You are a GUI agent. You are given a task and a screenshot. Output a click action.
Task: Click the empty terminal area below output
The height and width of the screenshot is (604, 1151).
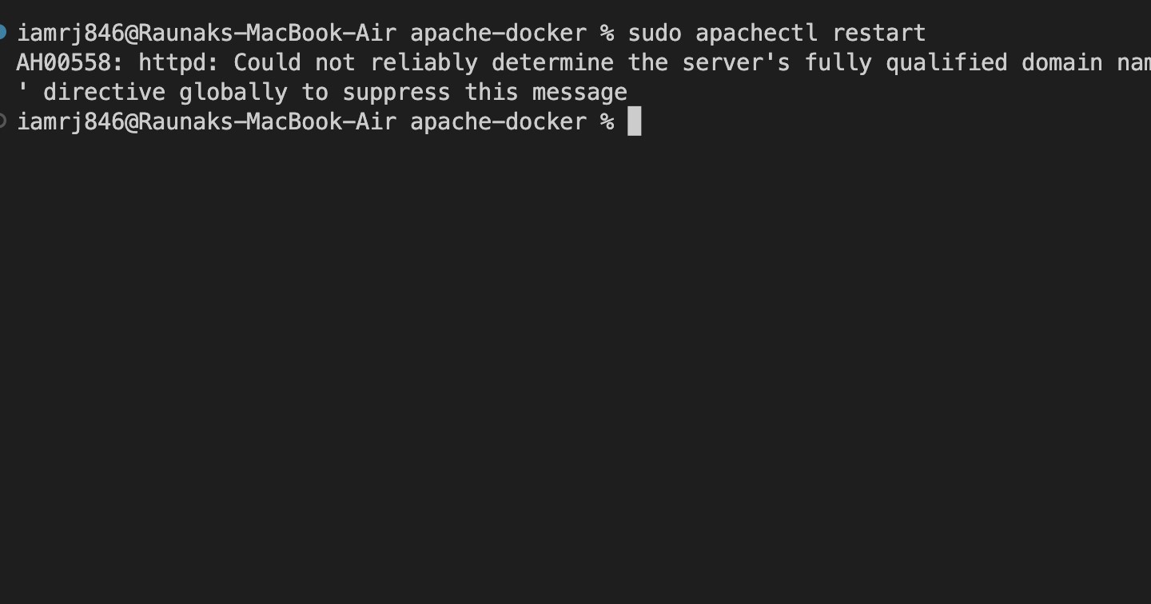pyautogui.click(x=575, y=360)
